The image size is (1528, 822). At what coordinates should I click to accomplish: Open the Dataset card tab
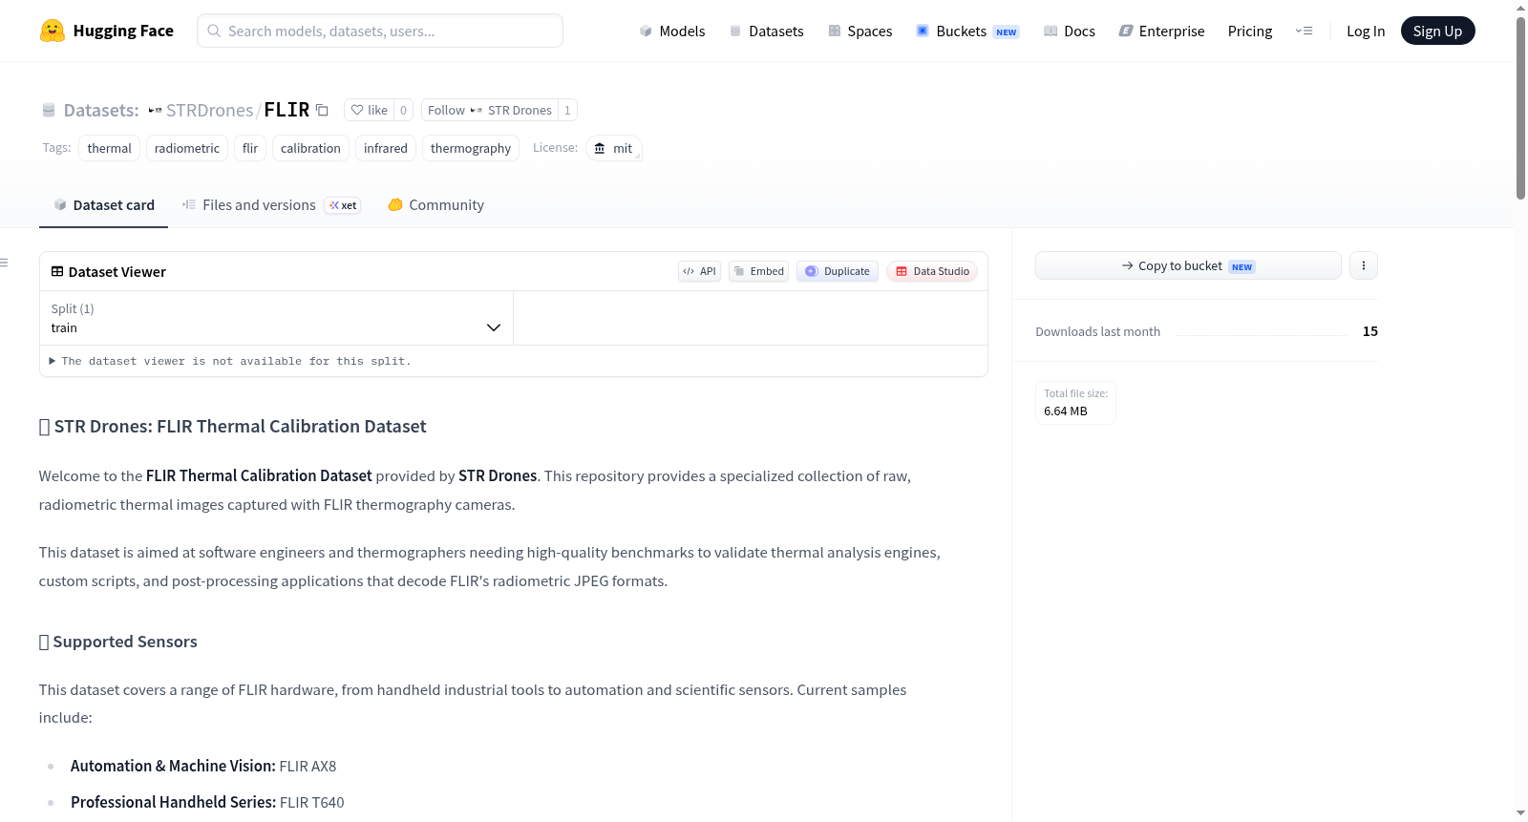pos(103,204)
